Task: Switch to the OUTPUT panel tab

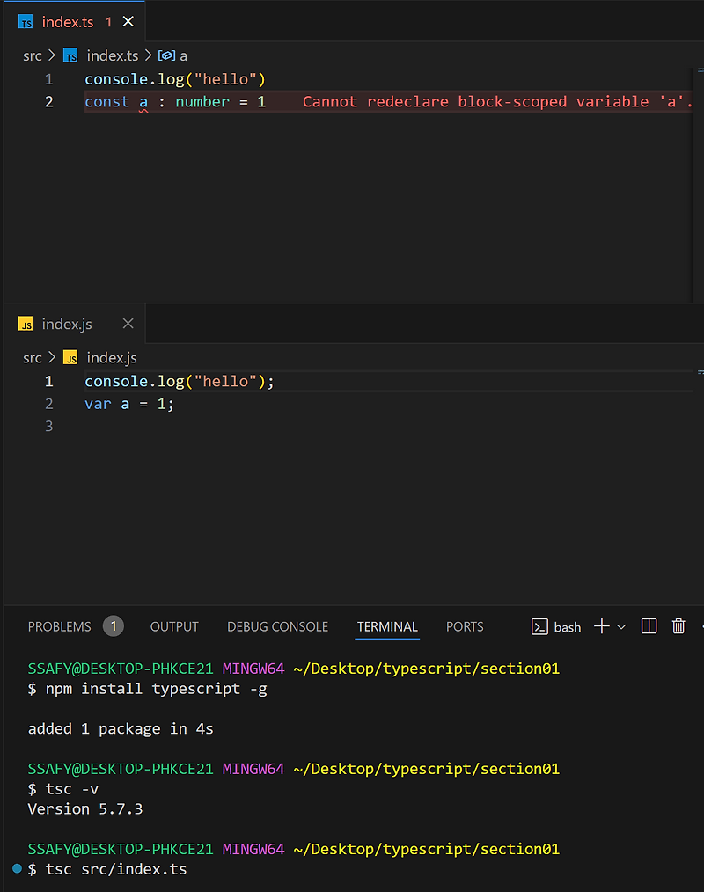Action: pos(173,626)
